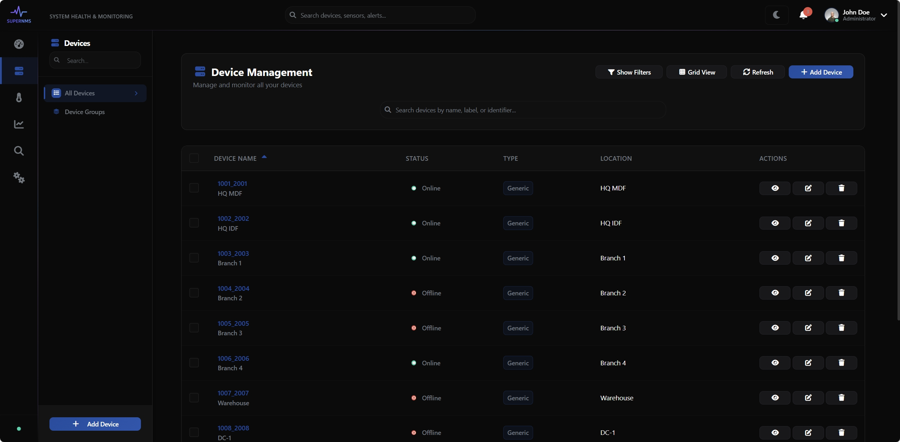This screenshot has width=900, height=442.
Task: Check the checkbox for device 1005_2005
Action: click(194, 328)
